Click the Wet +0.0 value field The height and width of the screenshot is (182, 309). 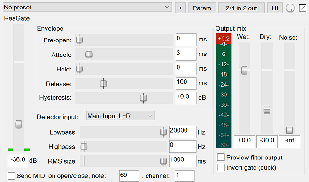pos(244,142)
